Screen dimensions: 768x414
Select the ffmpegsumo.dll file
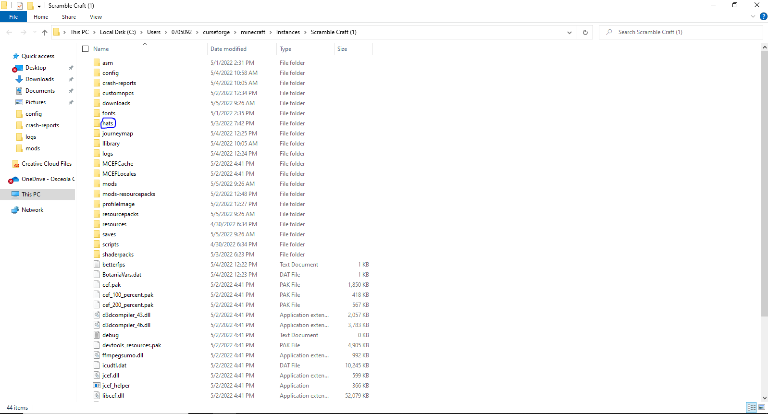[x=123, y=355]
